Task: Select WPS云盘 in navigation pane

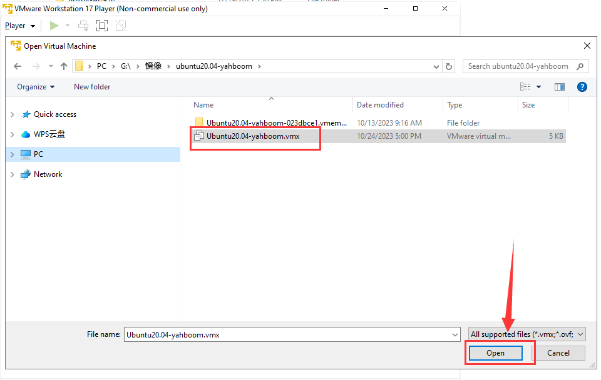Action: pos(49,134)
